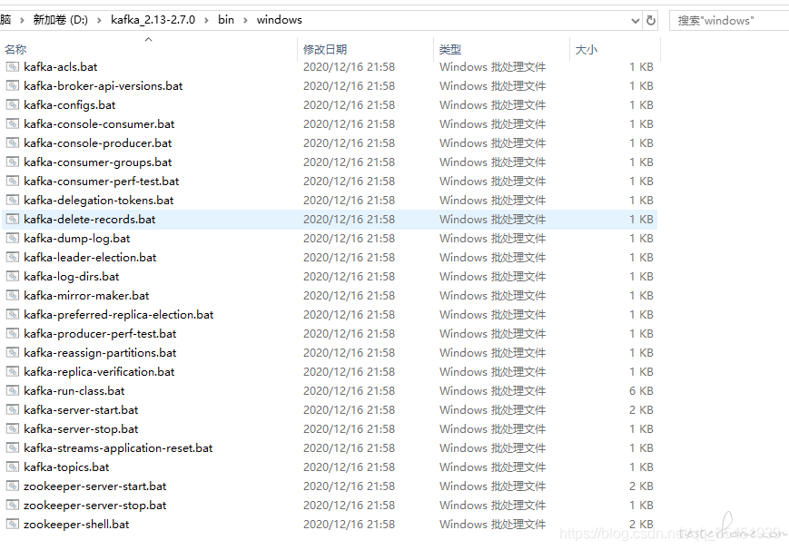Viewport: 789px width, 550px height.
Task: Click the kafka-leader-election.bat file icon
Action: 13,258
